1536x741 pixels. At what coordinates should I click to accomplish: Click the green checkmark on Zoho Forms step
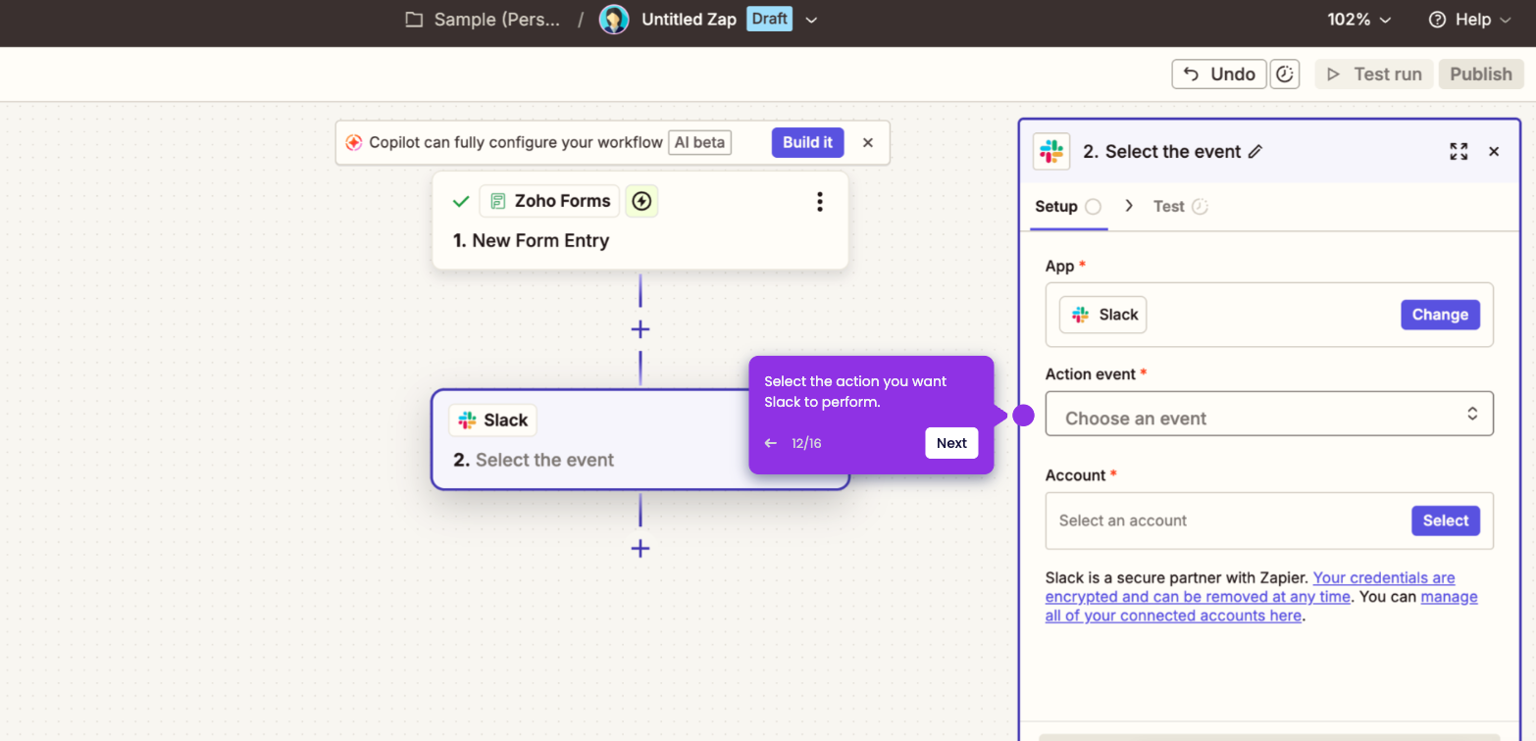[x=461, y=201]
